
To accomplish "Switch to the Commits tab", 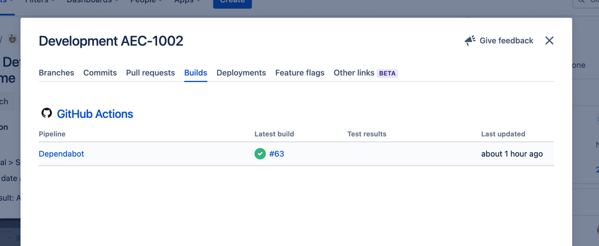I will (100, 73).
